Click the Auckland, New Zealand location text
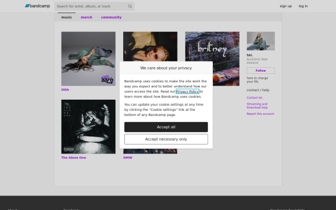The image size is (336, 210). (257, 61)
